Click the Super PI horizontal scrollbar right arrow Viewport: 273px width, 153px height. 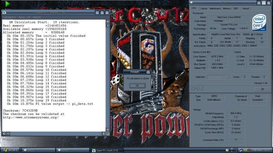pyautogui.click(x=103, y=133)
